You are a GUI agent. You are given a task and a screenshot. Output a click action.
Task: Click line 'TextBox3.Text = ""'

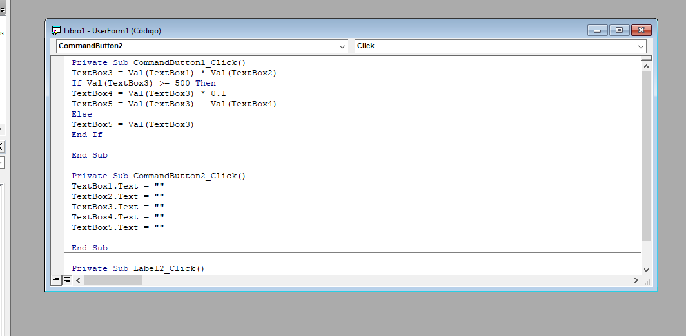point(118,207)
